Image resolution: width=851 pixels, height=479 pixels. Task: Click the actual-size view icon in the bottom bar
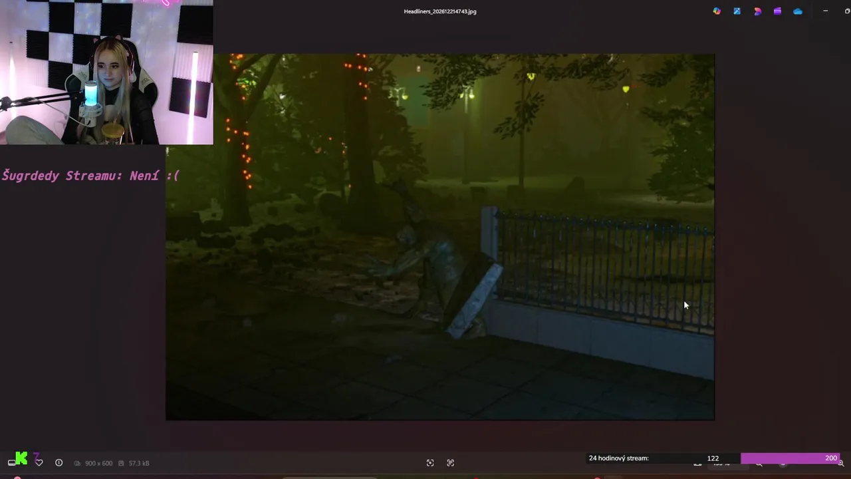[x=451, y=463]
